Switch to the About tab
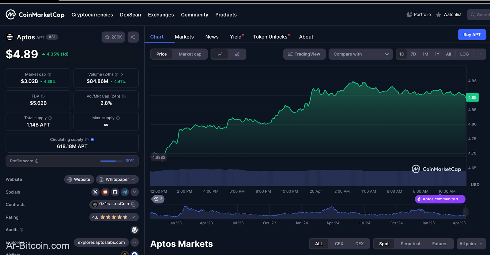490x255 pixels. tap(306, 37)
